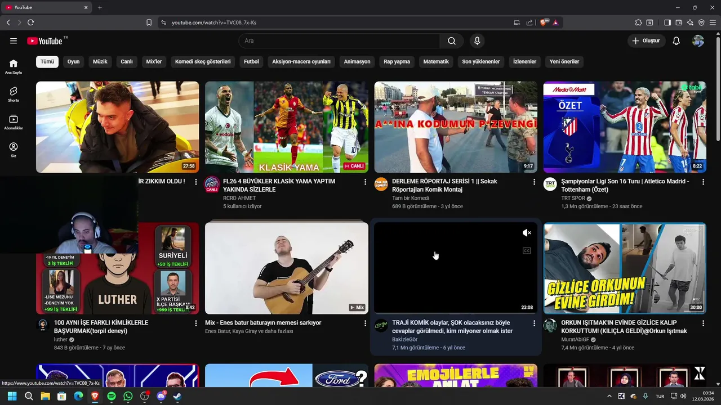Open the browser extensions puzzle icon

[x=638, y=22]
